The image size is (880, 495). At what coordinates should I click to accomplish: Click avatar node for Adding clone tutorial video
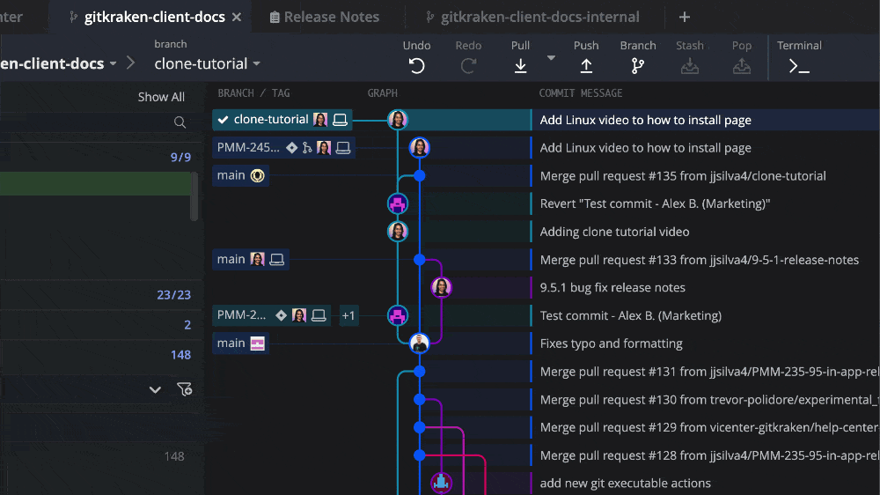pos(398,232)
